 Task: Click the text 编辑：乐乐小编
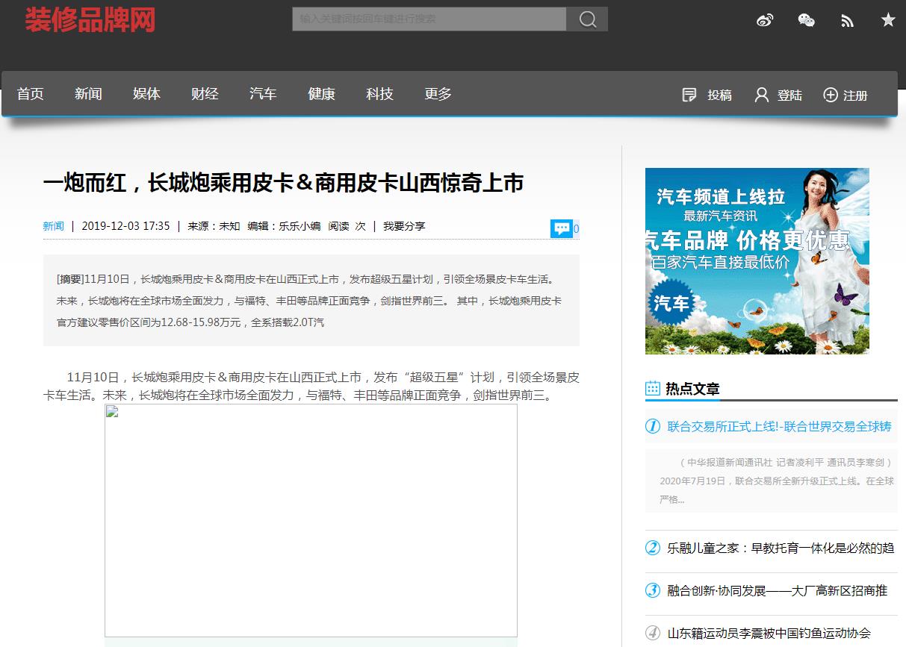[284, 226]
